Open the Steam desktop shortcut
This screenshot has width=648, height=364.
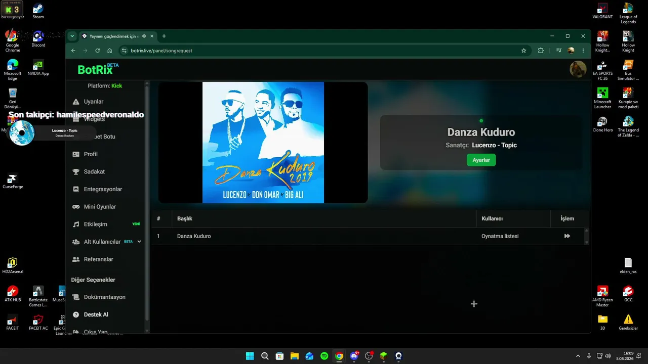click(38, 11)
